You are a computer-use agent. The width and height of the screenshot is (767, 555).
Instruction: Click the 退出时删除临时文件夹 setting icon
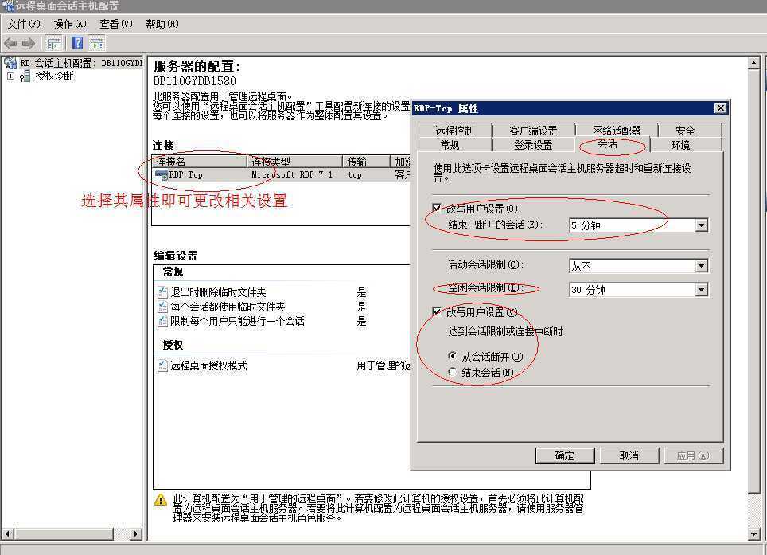(x=162, y=292)
